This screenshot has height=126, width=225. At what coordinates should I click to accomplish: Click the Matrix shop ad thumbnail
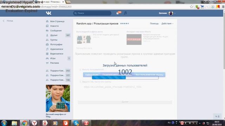click(134, 40)
